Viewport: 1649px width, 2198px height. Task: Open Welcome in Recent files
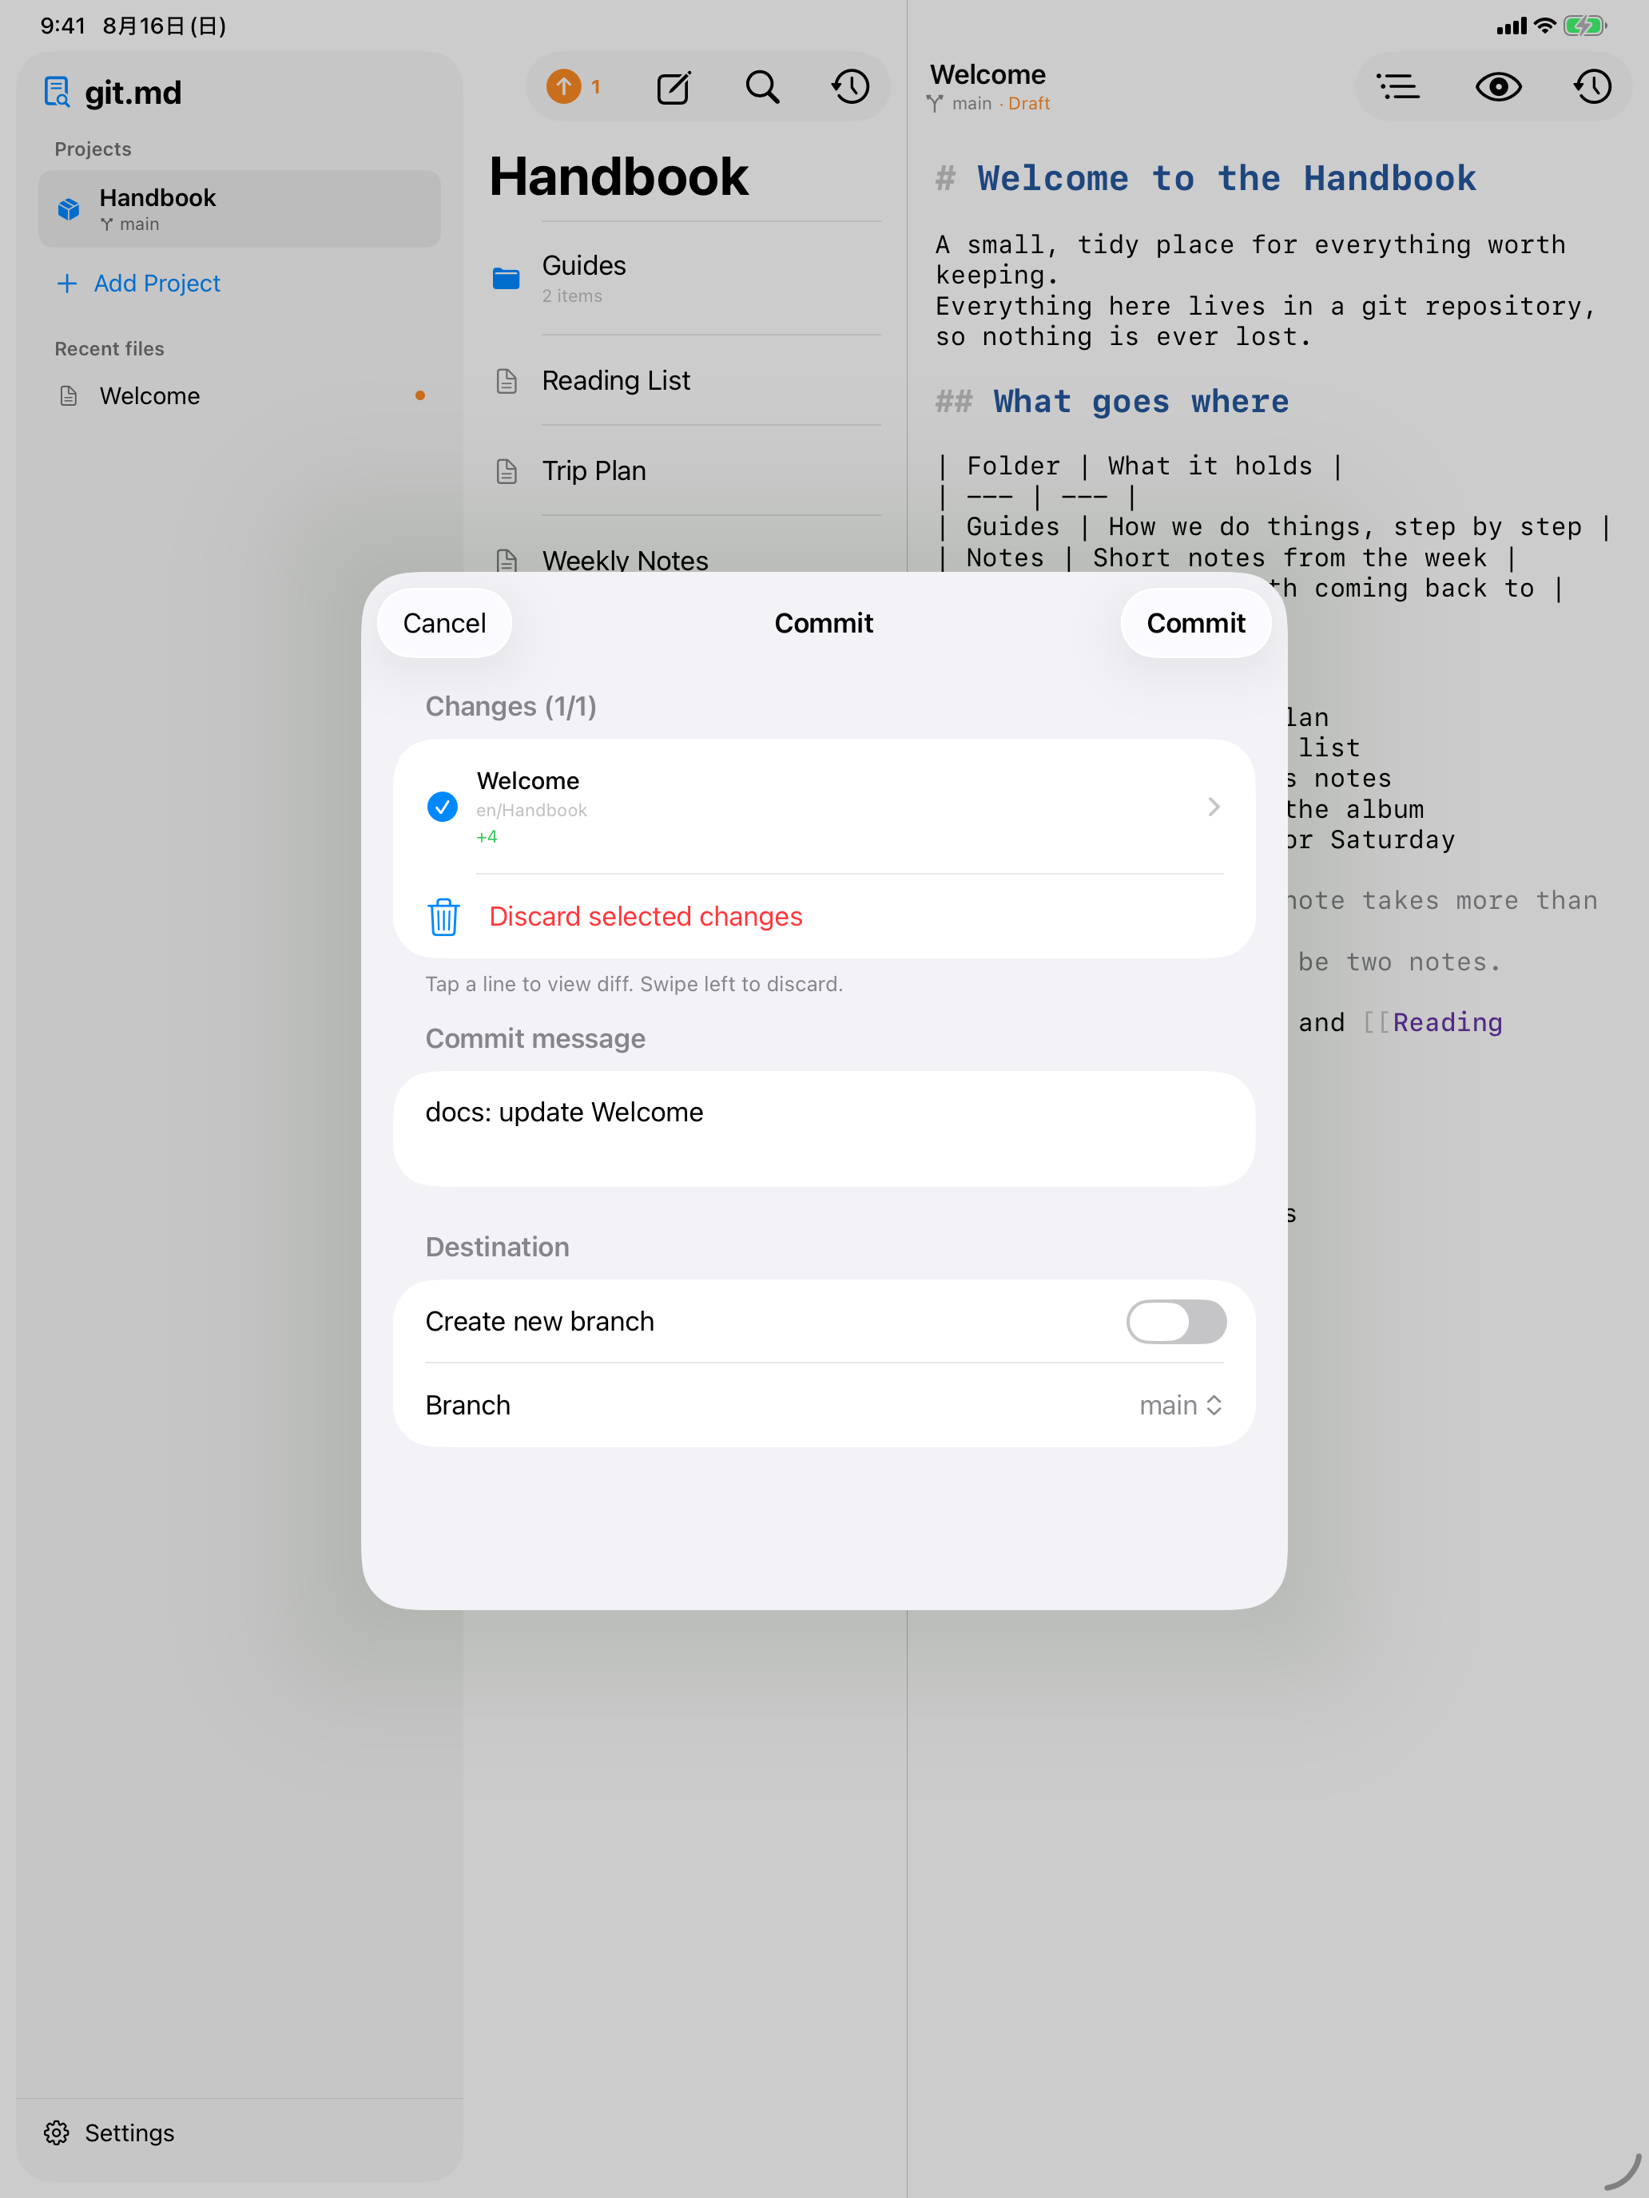point(240,395)
